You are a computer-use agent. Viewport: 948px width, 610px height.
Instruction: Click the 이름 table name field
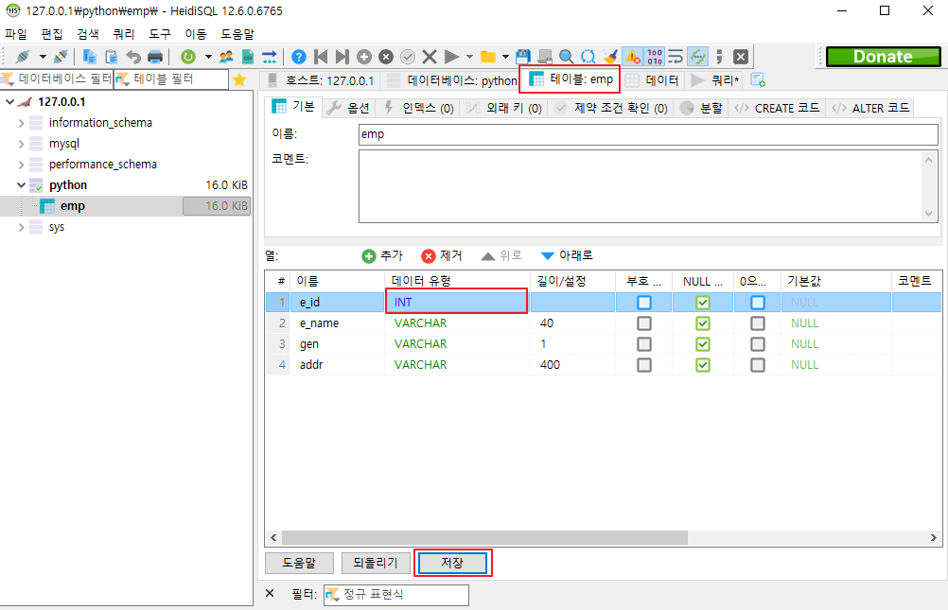click(648, 134)
